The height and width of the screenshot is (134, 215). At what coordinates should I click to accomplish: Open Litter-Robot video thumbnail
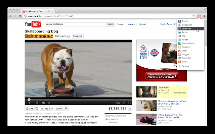pos(146,92)
